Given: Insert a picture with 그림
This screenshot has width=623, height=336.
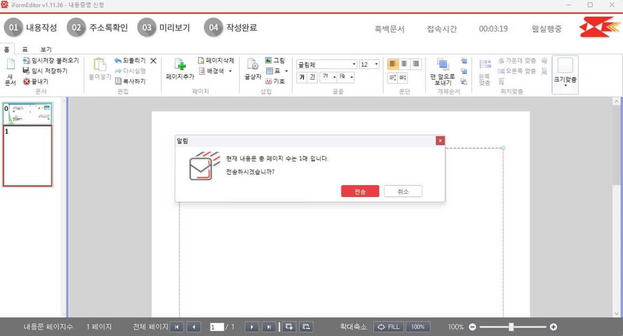Looking at the screenshot, I should pos(275,60).
